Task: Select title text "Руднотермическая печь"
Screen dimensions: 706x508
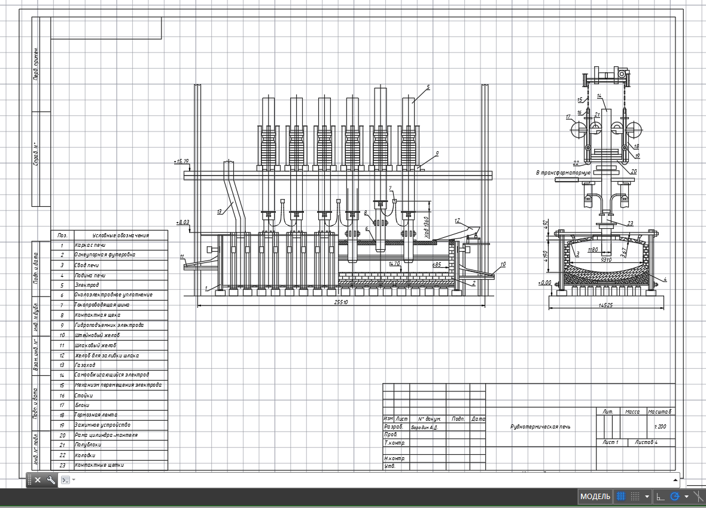Action: point(540,427)
